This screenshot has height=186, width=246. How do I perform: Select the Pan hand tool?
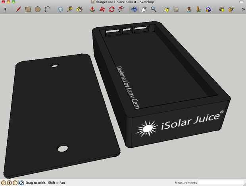[144, 9]
